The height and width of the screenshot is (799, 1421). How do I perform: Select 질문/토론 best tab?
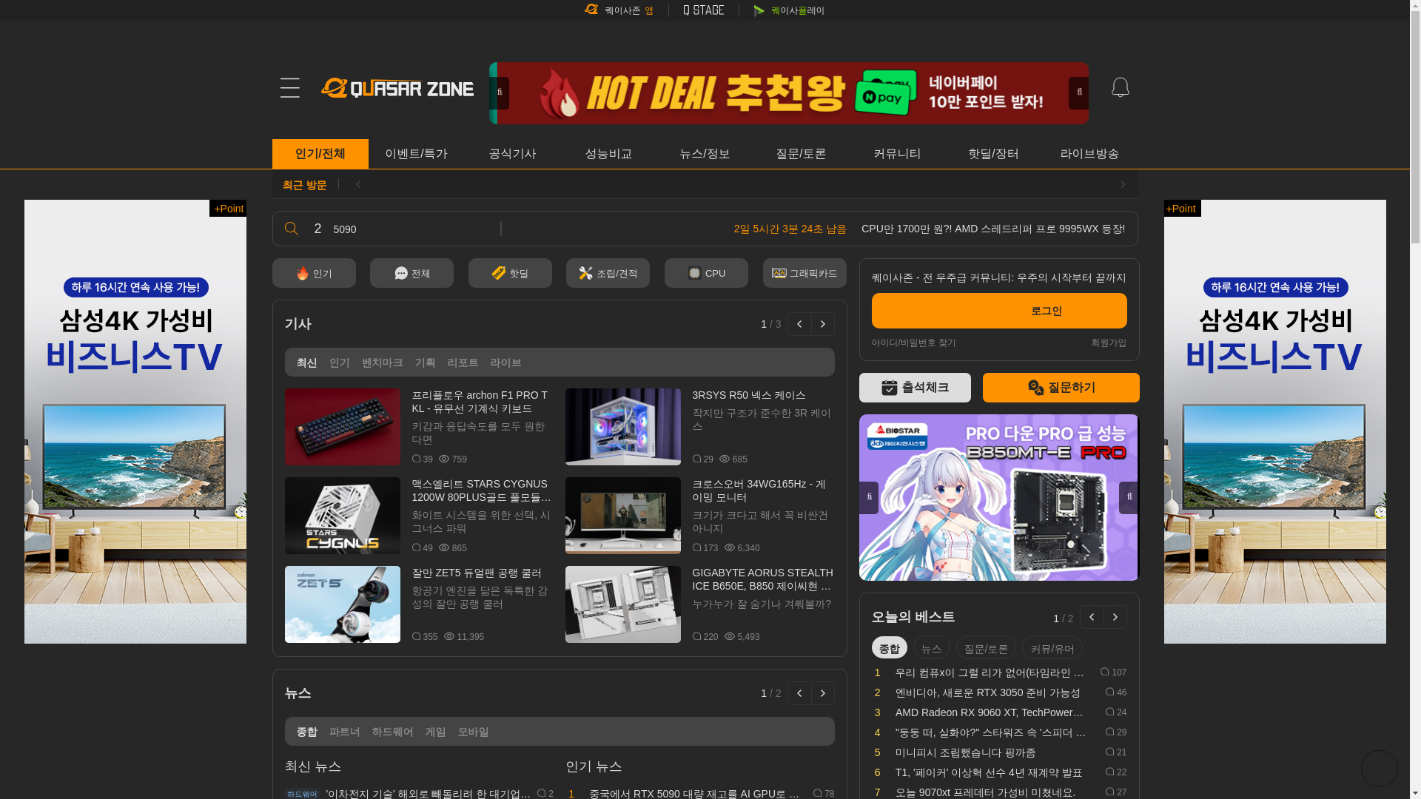(x=986, y=648)
